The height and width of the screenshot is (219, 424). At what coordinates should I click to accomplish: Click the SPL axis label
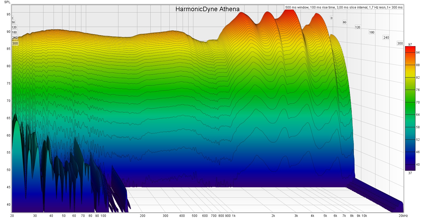click(7, 2)
